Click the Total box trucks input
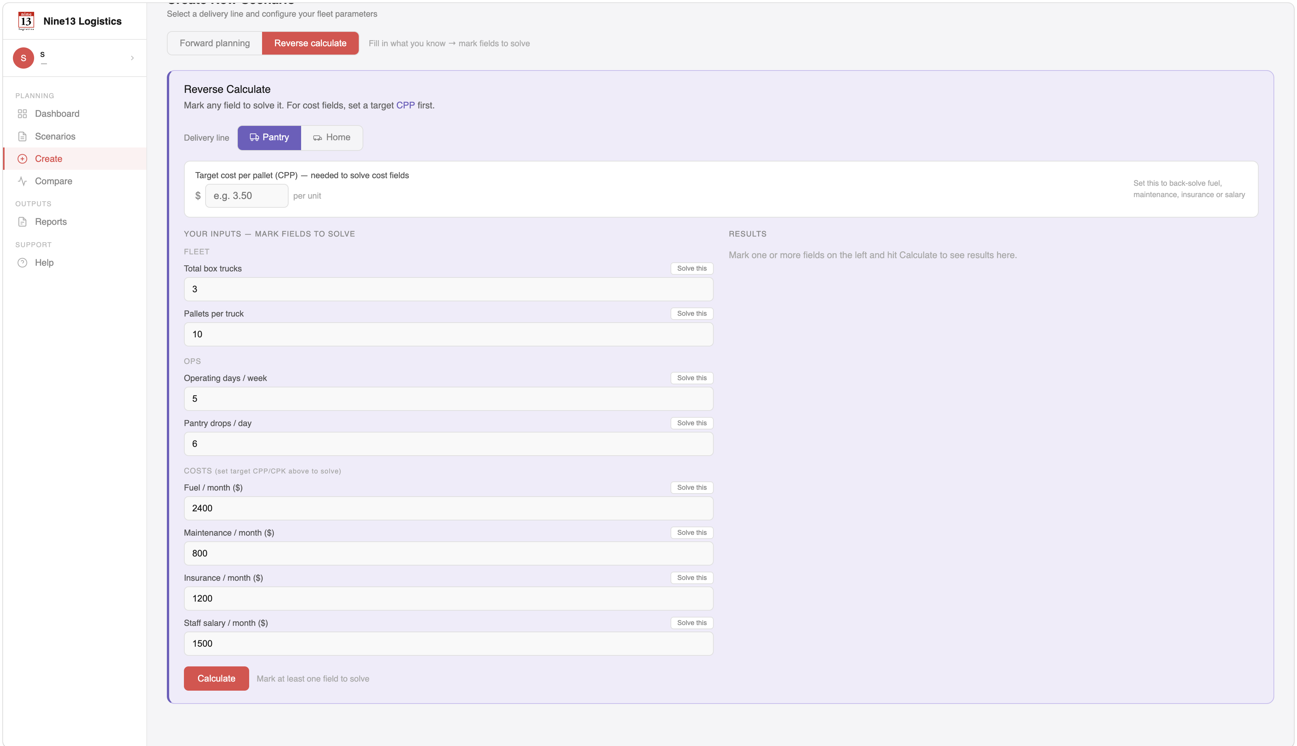 click(x=448, y=289)
